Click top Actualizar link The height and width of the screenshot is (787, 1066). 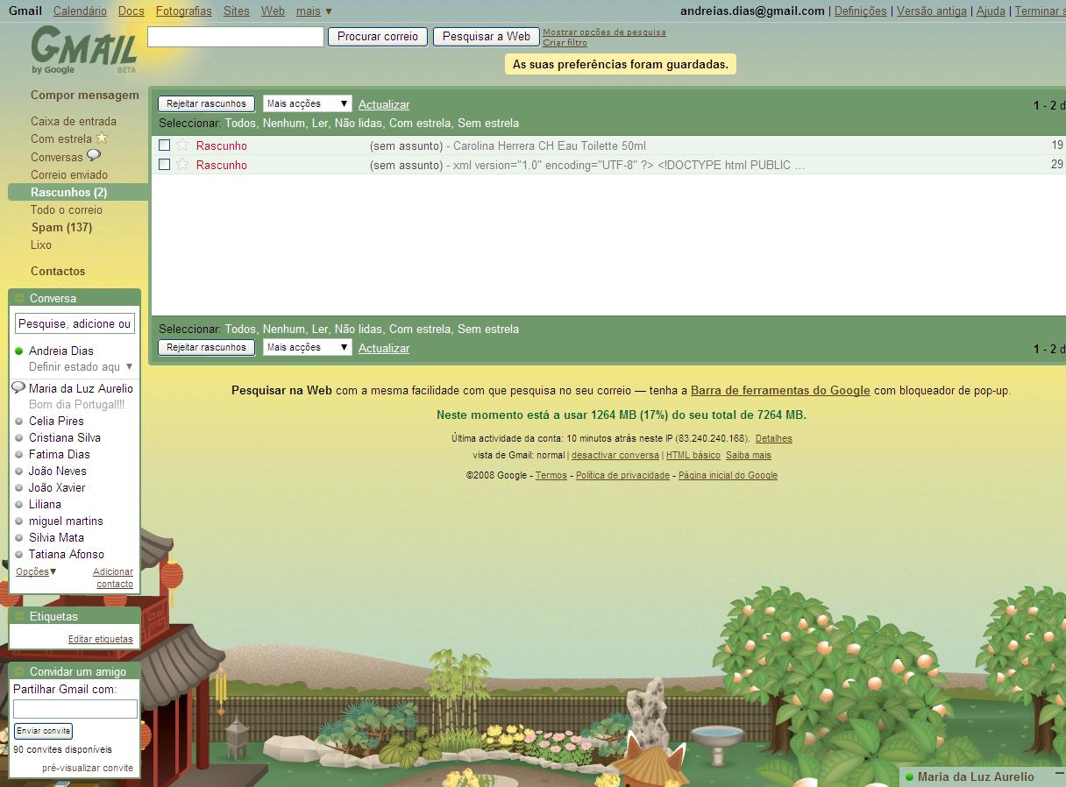[x=384, y=104]
